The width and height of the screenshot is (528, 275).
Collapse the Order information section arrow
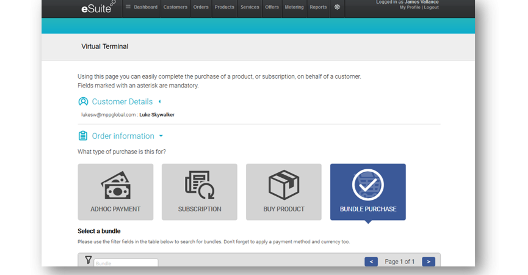pyautogui.click(x=161, y=136)
